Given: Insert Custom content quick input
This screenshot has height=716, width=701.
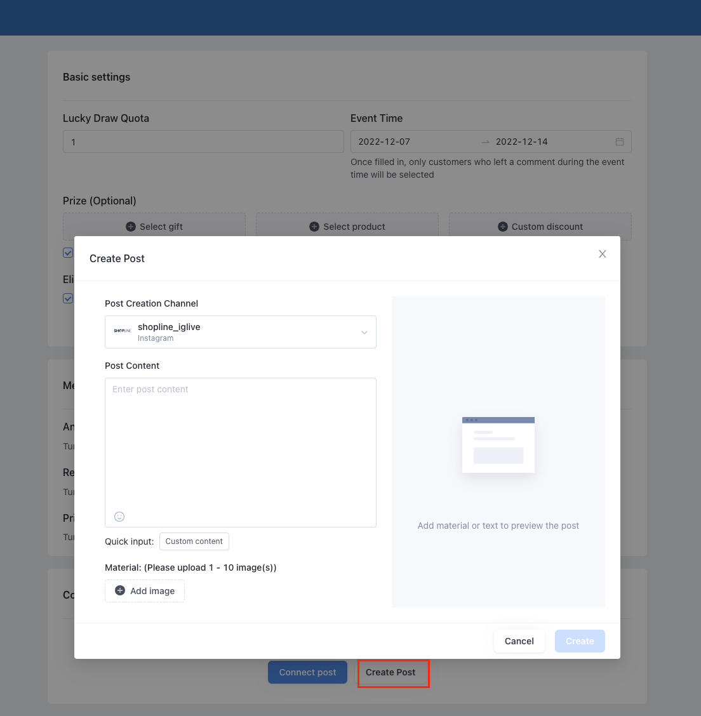Looking at the screenshot, I should [194, 541].
